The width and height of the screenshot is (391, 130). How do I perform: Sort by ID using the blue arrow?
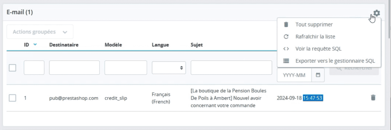(x=35, y=45)
